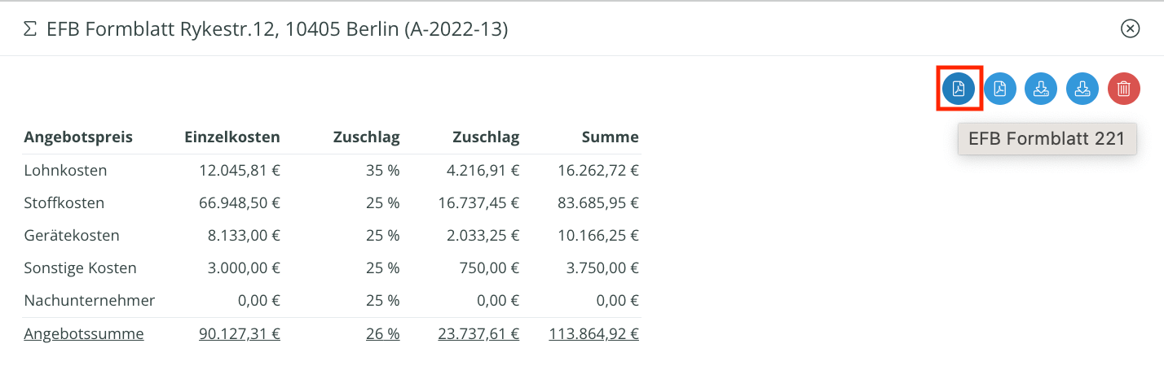Click the sigma icon in the title
Screen dimensions: 1164x374
30,29
